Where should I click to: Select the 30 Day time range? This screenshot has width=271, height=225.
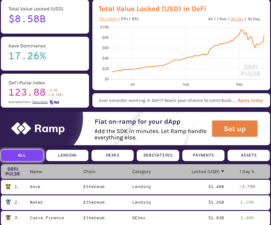(x=253, y=19)
